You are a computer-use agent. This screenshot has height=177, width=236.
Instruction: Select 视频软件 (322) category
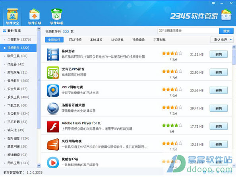(18, 48)
